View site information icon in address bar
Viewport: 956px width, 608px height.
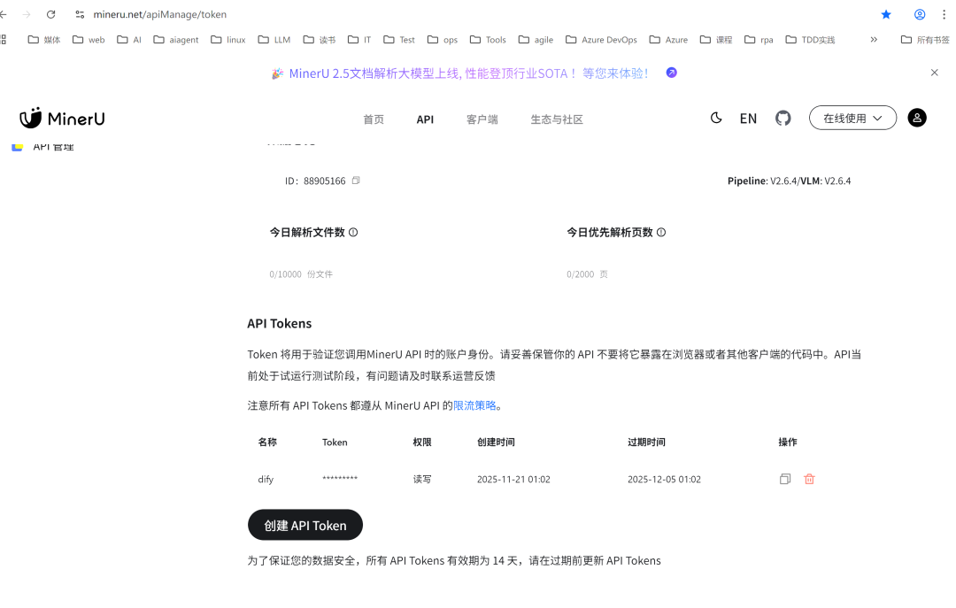pyautogui.click(x=80, y=14)
